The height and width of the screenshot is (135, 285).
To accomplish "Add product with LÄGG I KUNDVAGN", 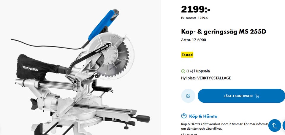I will click(x=241, y=96).
